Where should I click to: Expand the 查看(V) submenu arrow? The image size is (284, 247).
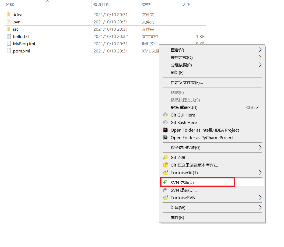pos(260,50)
